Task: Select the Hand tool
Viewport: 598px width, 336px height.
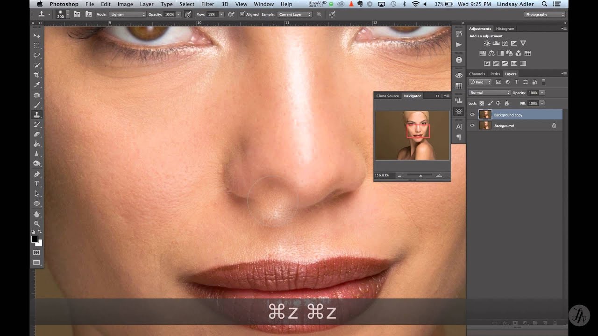Action: (x=37, y=214)
